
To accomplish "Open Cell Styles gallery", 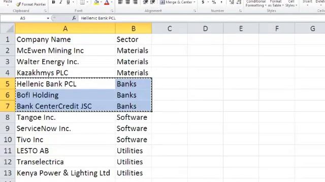I will coord(291,4).
